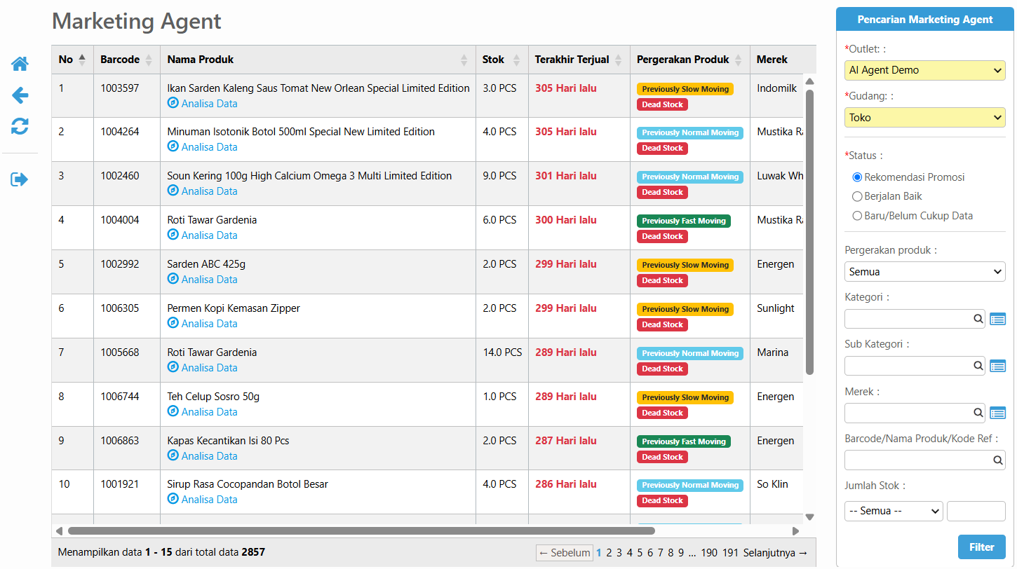Select the Rekomendasi Promosi radio button
Image resolution: width=1017 pixels, height=569 pixels.
pos(857,177)
